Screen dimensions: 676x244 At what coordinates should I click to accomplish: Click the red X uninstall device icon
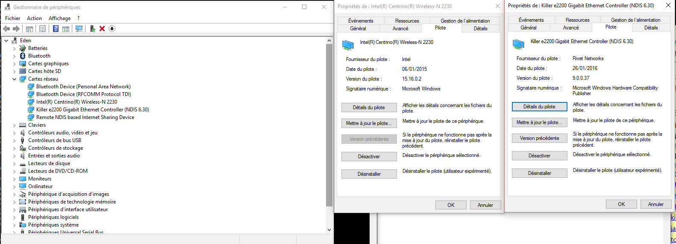(102, 29)
